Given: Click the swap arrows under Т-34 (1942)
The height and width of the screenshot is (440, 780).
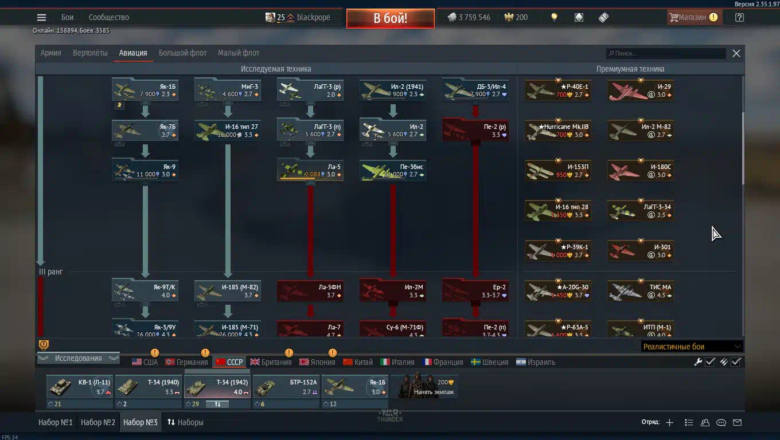Looking at the screenshot, I should (x=217, y=404).
